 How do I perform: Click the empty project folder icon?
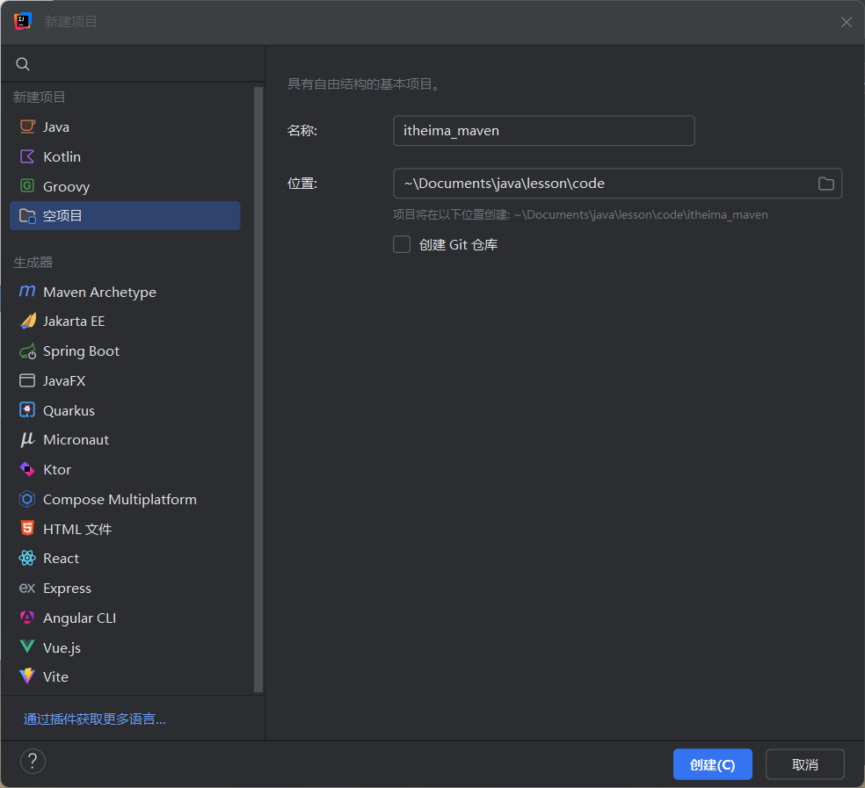(27, 215)
